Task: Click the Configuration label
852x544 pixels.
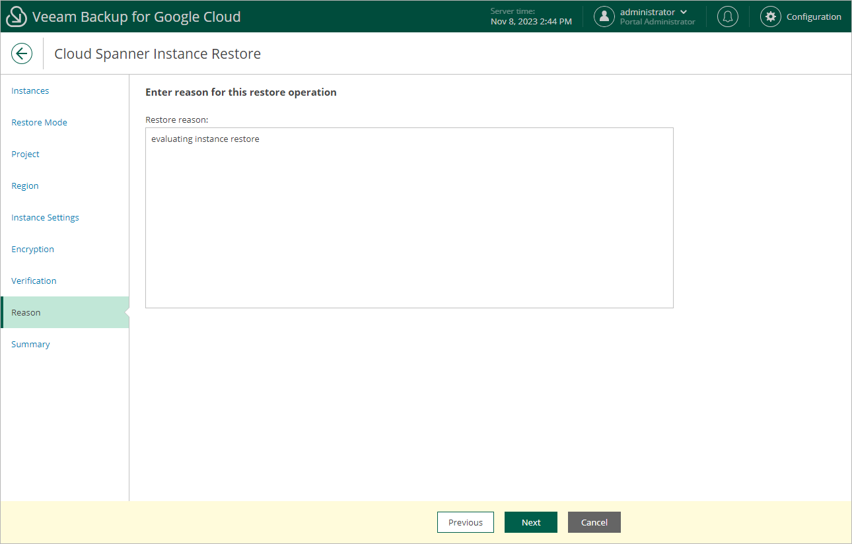Action: pyautogui.click(x=814, y=17)
